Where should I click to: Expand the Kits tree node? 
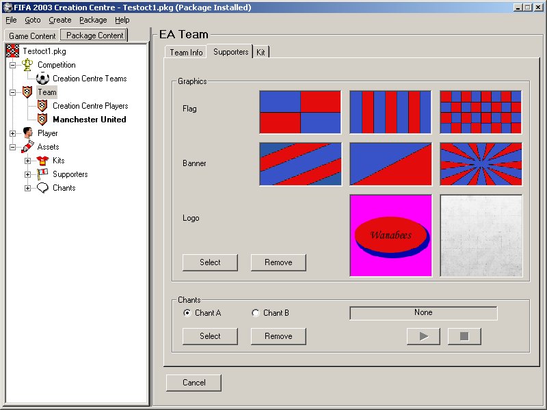[27, 161]
